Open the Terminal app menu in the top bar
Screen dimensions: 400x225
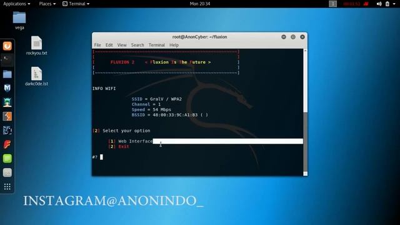76,4
